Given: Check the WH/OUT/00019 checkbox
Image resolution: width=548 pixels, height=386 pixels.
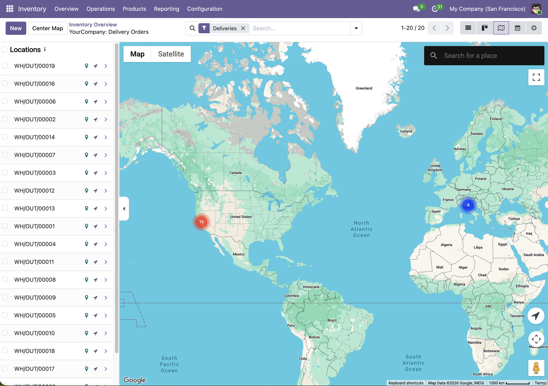Looking at the screenshot, I should 5,66.
